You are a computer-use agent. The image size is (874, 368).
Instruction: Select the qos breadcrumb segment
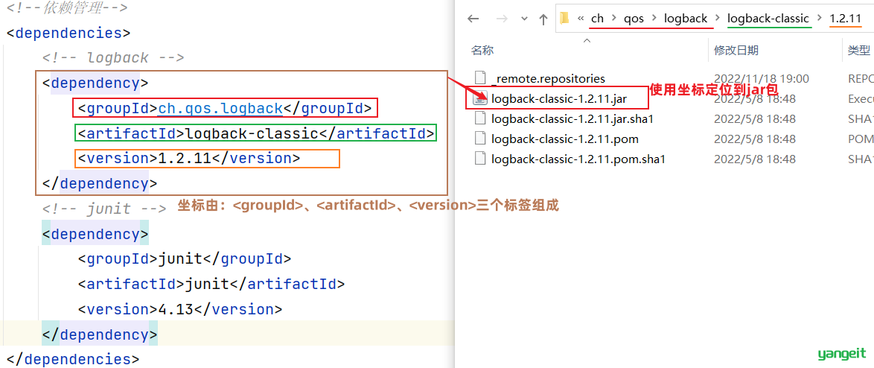(634, 19)
